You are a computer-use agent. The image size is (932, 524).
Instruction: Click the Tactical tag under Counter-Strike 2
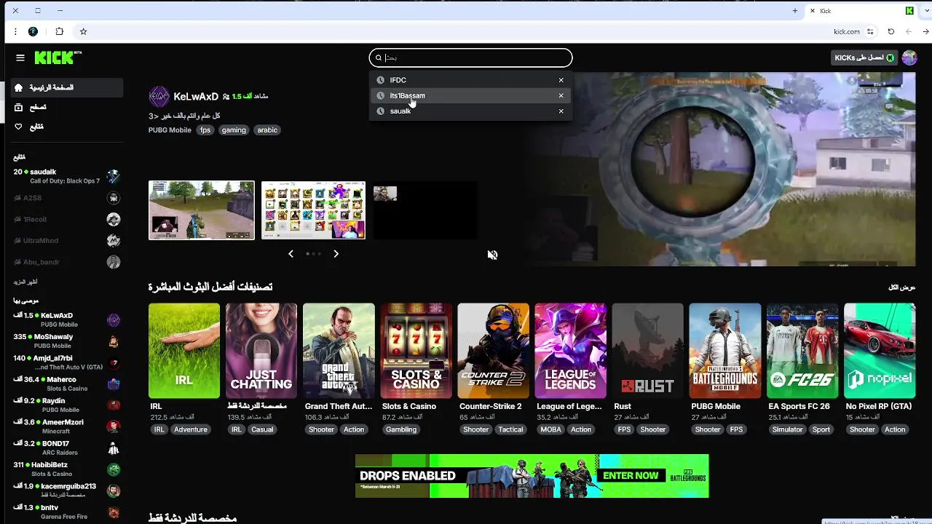pyautogui.click(x=510, y=429)
